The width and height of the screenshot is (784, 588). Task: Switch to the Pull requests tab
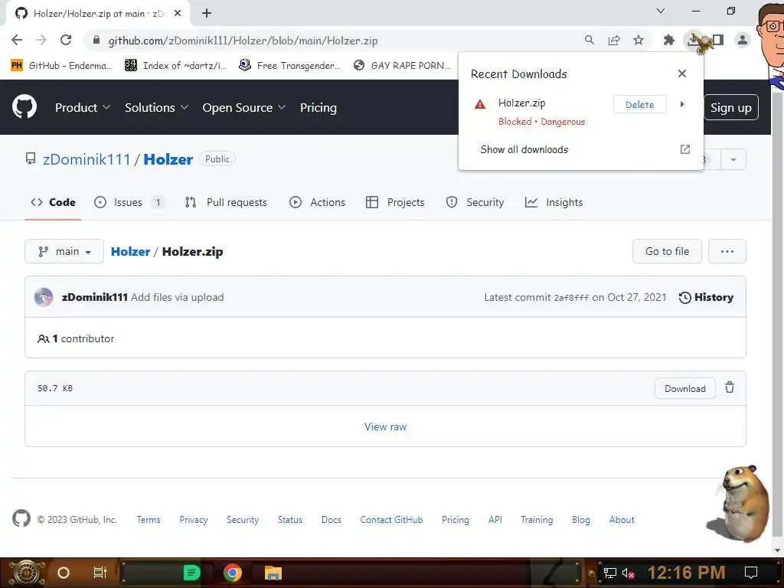point(226,202)
